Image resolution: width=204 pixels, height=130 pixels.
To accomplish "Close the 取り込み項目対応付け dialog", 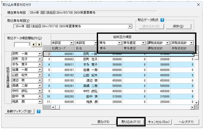I will coord(198,5).
